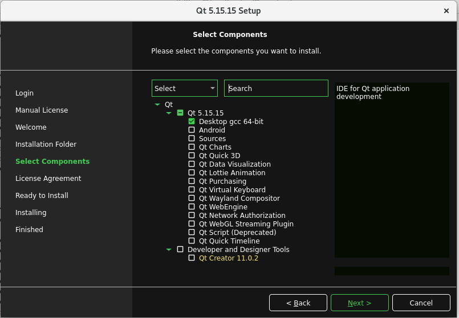
Task: Select Developer and Designer Tools label
Action: (238, 249)
